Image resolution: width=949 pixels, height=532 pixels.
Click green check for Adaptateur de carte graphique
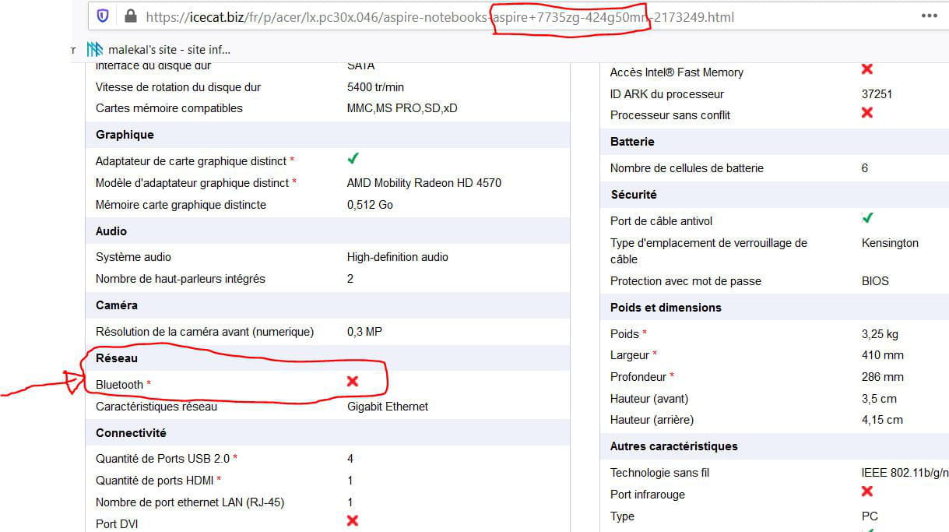(x=353, y=159)
